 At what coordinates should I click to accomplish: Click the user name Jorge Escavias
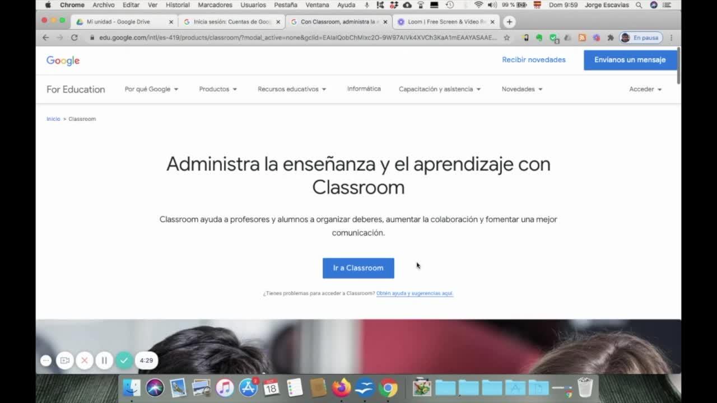click(x=607, y=5)
